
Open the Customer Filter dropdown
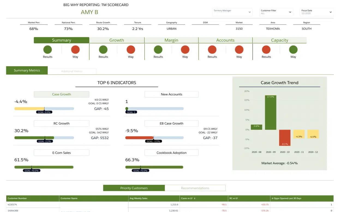pyautogui.click(x=276, y=12)
